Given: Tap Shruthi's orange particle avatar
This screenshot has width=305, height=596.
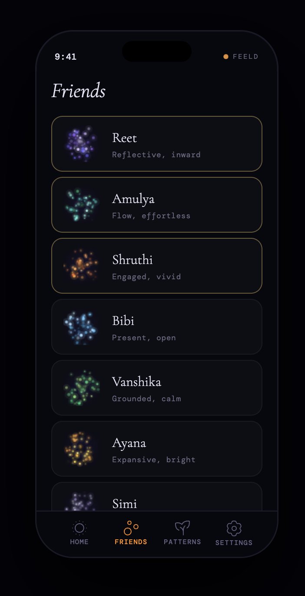Looking at the screenshot, I should 81,266.
